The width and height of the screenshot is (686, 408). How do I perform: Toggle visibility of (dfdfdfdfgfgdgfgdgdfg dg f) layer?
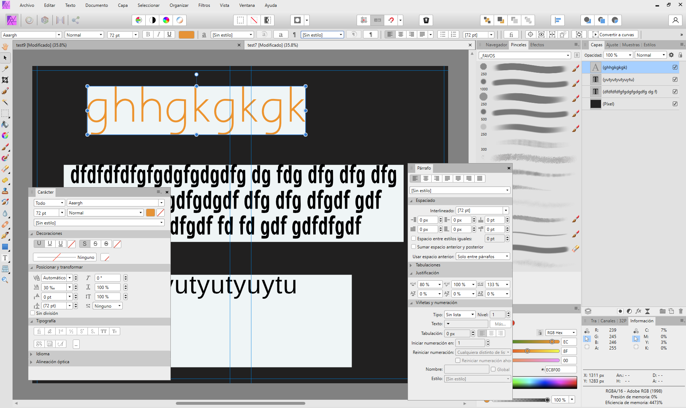pos(675,92)
